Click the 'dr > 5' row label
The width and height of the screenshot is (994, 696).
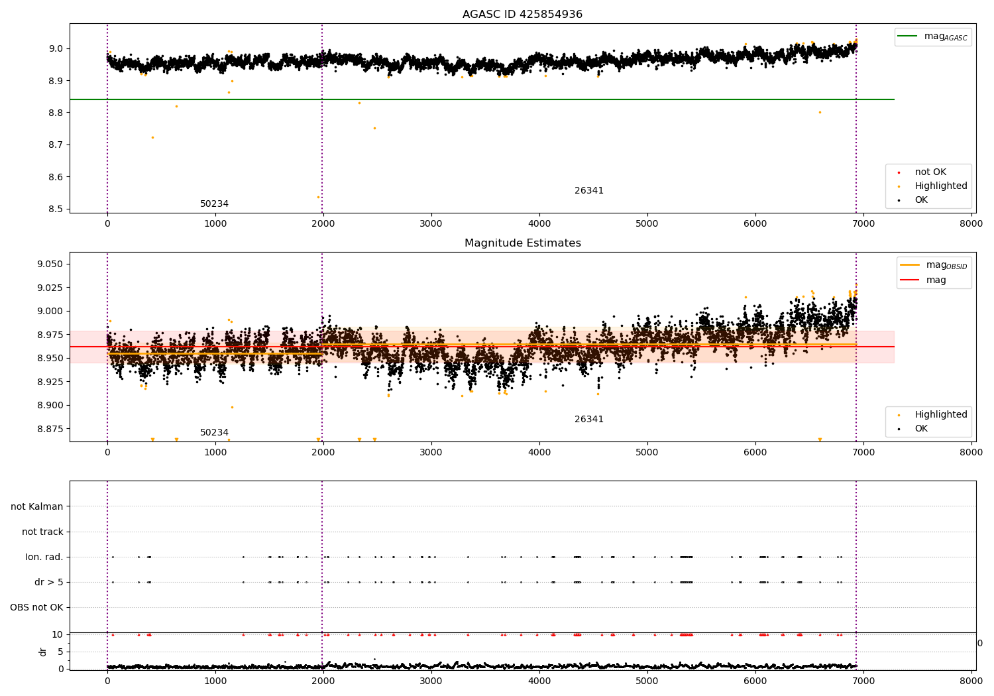coord(49,582)
